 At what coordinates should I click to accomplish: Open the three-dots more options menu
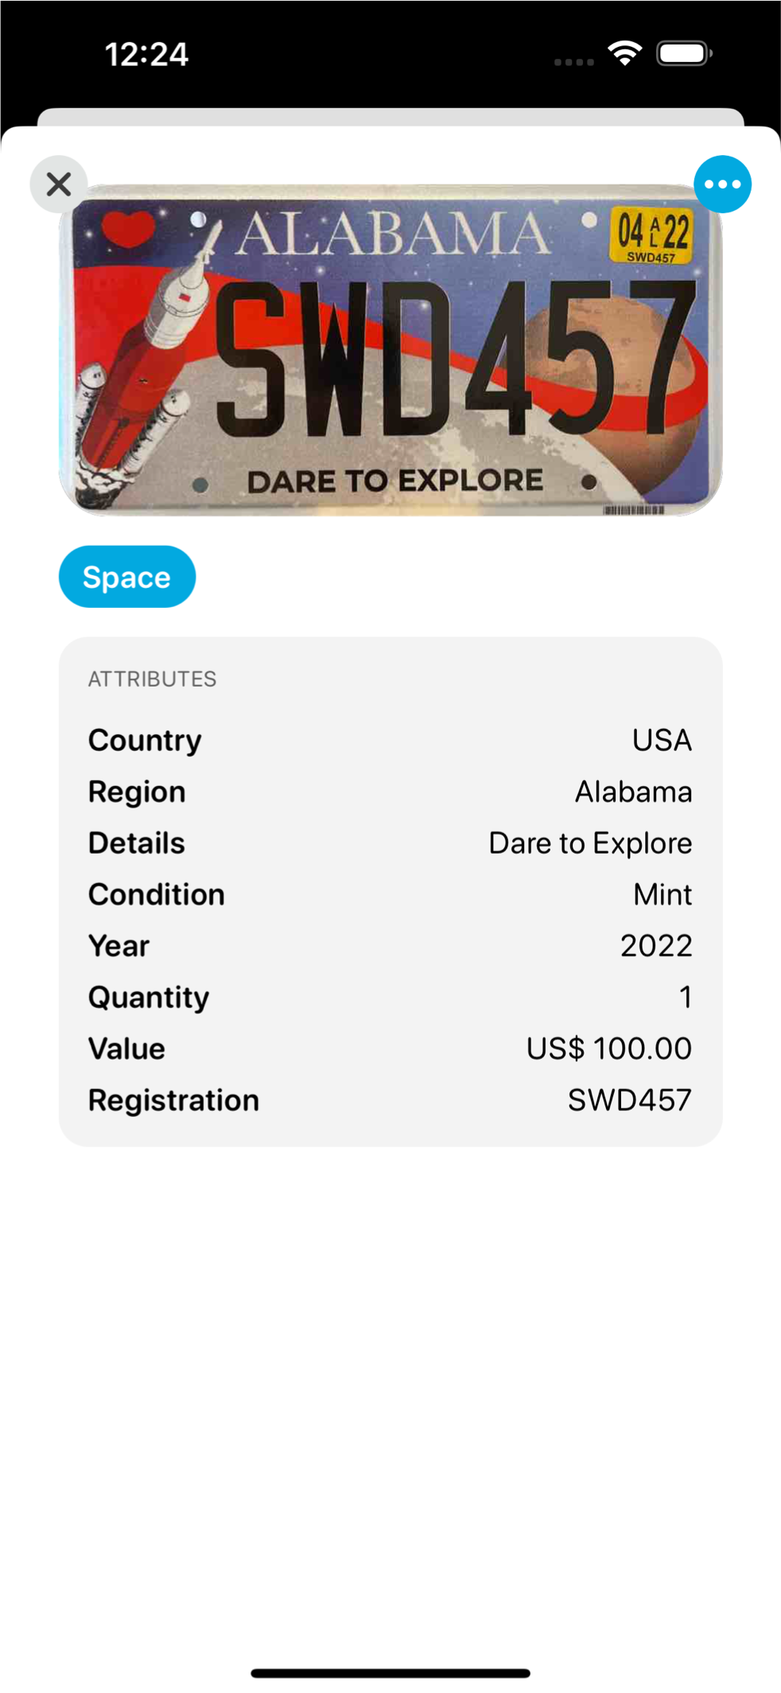722,185
